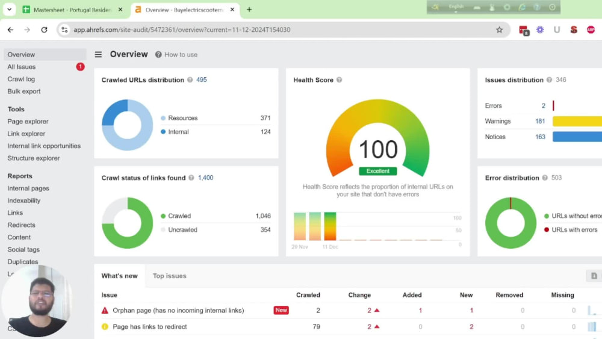Screen dimensions: 602x339
Task: Open site information icon in address bar
Action: click(64, 30)
